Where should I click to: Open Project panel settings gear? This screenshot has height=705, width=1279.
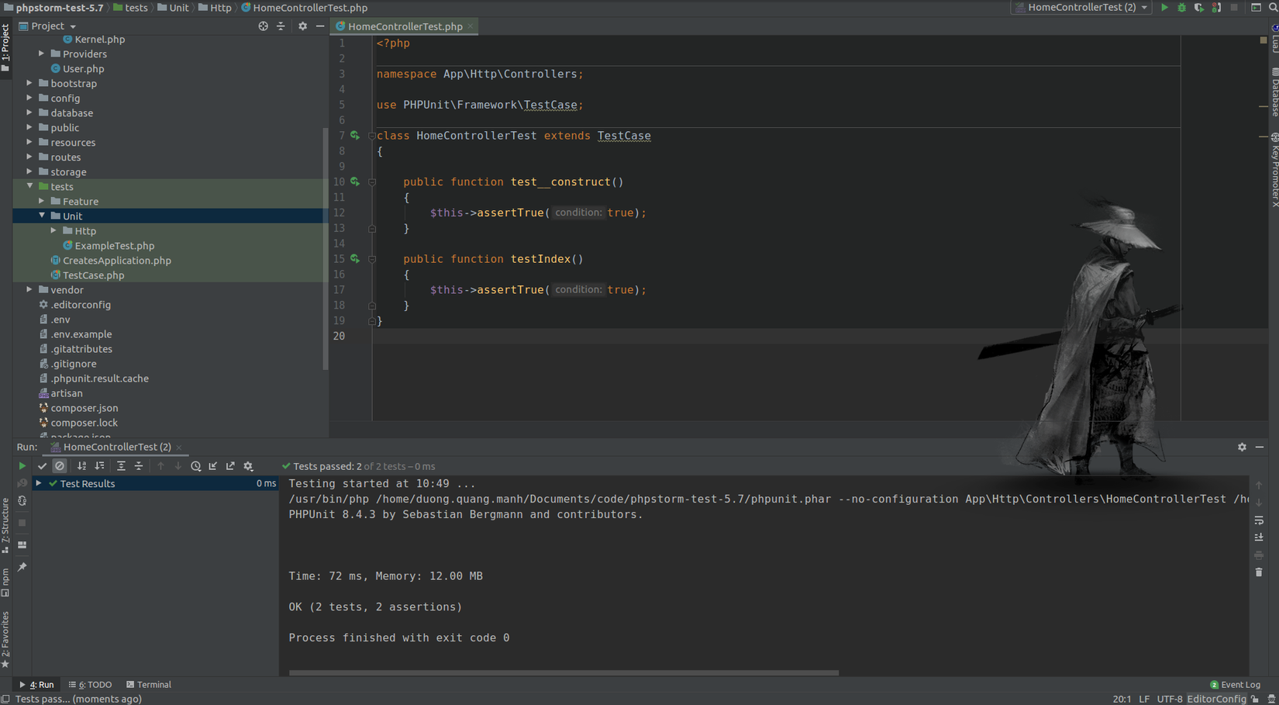[302, 26]
